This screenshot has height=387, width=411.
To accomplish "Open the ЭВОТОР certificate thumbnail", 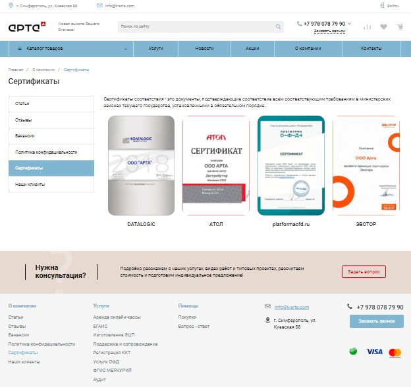I will [x=366, y=166].
